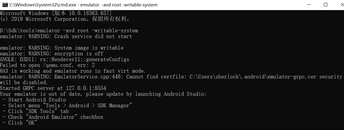Image resolution: width=344 pixels, height=130 pixels.
Task: Click the '(c) 2019 Microsoft Corporation' copyright line
Action: [x=65, y=19]
